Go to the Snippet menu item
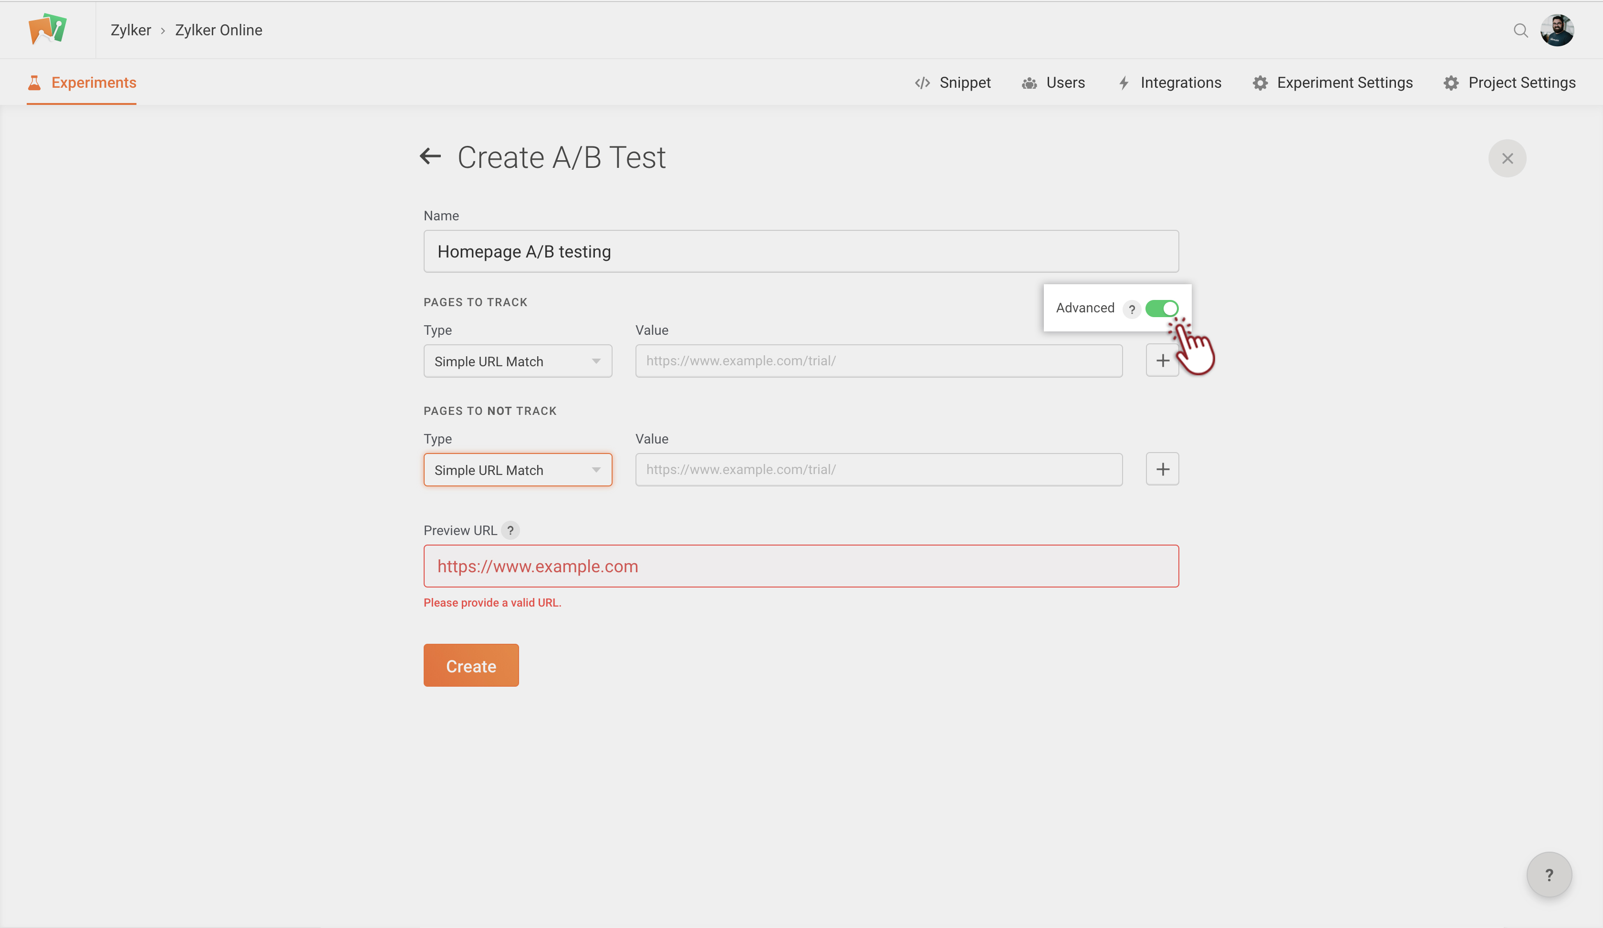The width and height of the screenshot is (1603, 928). [953, 82]
